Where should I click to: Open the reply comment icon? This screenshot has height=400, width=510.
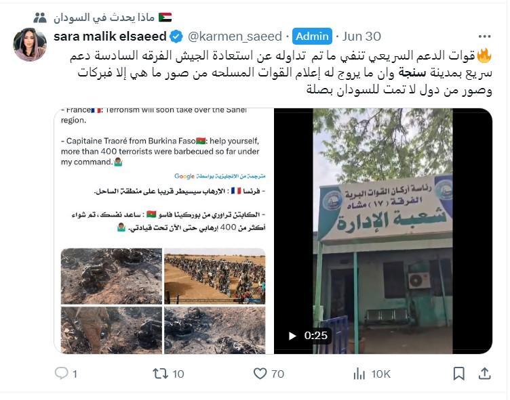coord(62,374)
